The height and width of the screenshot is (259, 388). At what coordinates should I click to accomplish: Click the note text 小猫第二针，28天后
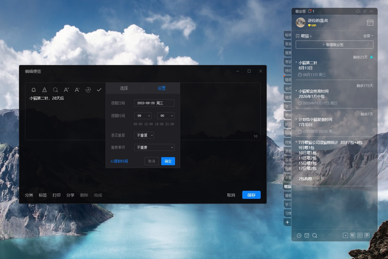point(47,98)
